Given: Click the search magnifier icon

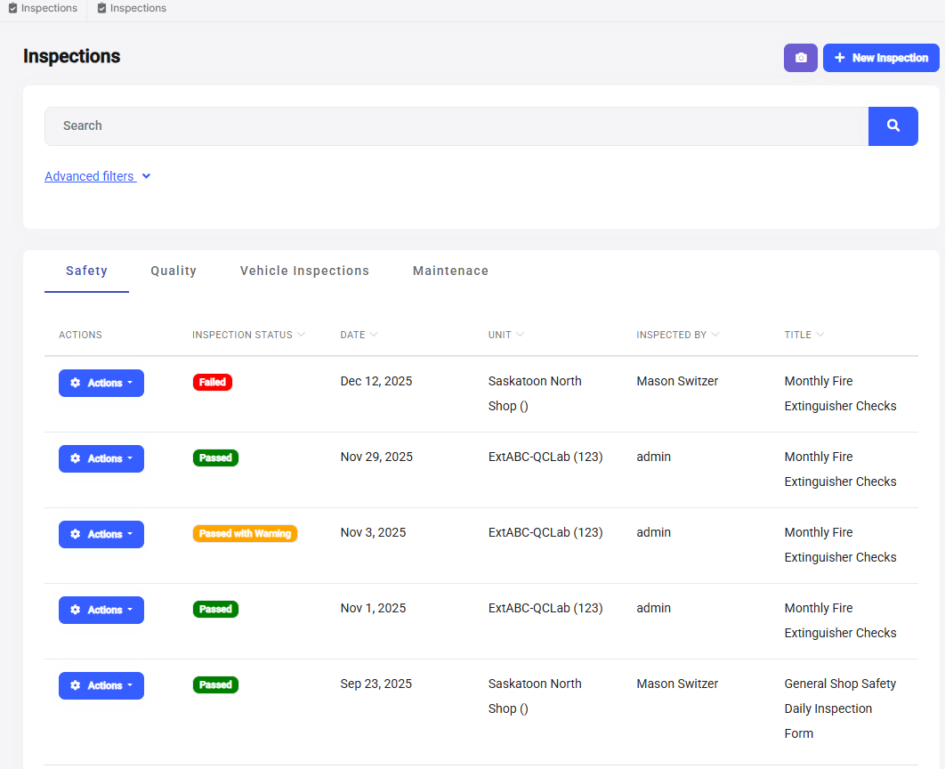Looking at the screenshot, I should [x=892, y=125].
